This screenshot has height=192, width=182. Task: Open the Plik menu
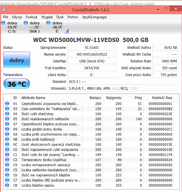click(x=6, y=17)
